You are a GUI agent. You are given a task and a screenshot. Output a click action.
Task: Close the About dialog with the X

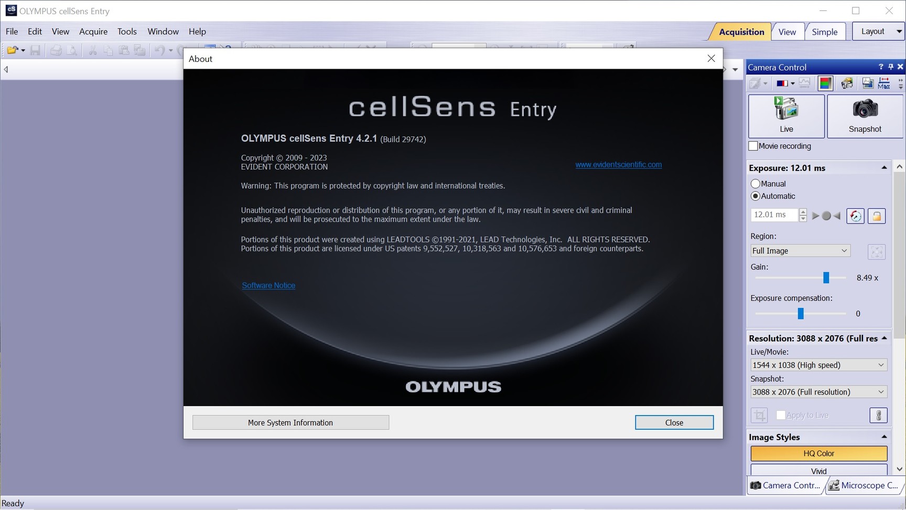point(711,58)
